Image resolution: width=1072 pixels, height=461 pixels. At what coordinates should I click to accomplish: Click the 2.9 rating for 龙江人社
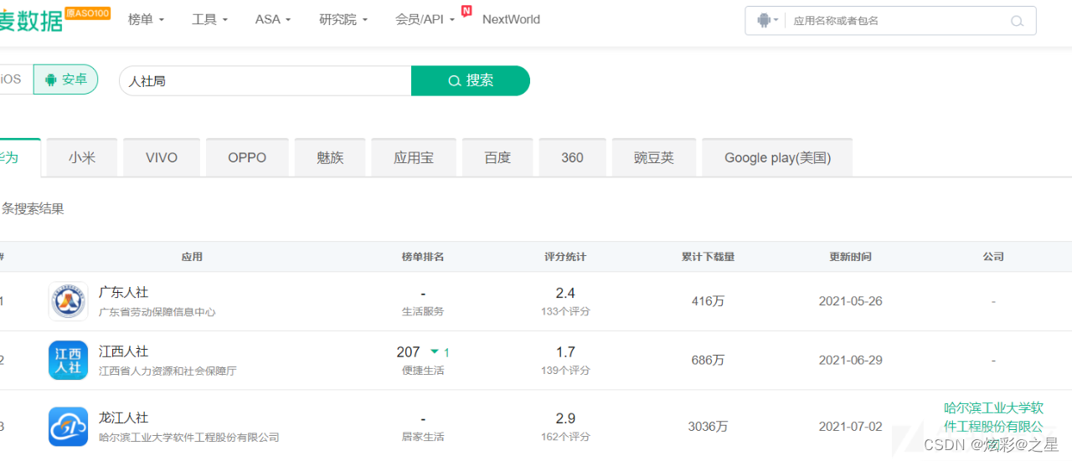[x=565, y=418]
